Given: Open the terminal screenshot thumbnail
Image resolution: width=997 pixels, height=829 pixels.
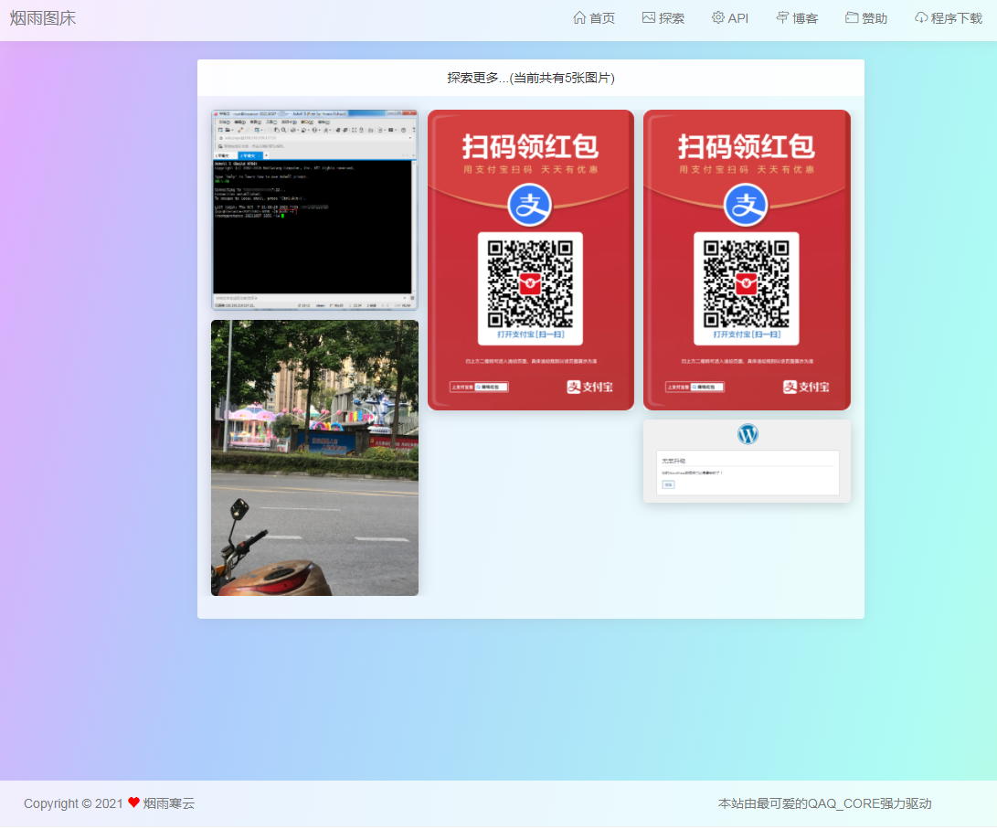Looking at the screenshot, I should pyautogui.click(x=314, y=210).
